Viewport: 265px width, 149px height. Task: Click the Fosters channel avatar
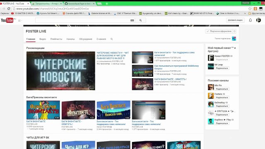tap(211, 96)
